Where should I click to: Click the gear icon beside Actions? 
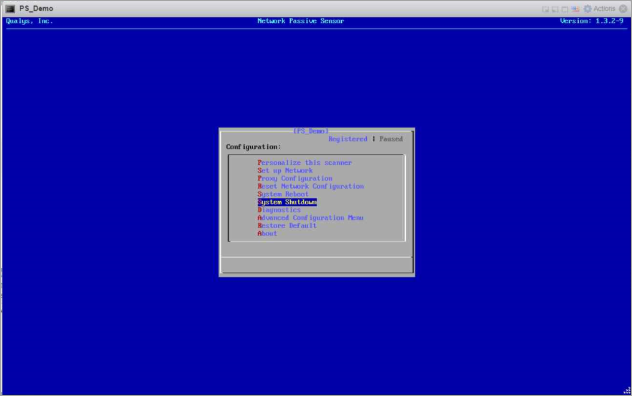tap(587, 8)
